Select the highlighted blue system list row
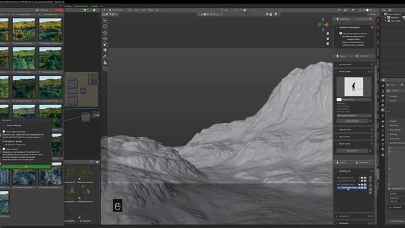 click(x=352, y=187)
